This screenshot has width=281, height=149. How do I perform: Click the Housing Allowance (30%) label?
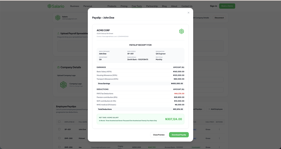coord(107,75)
